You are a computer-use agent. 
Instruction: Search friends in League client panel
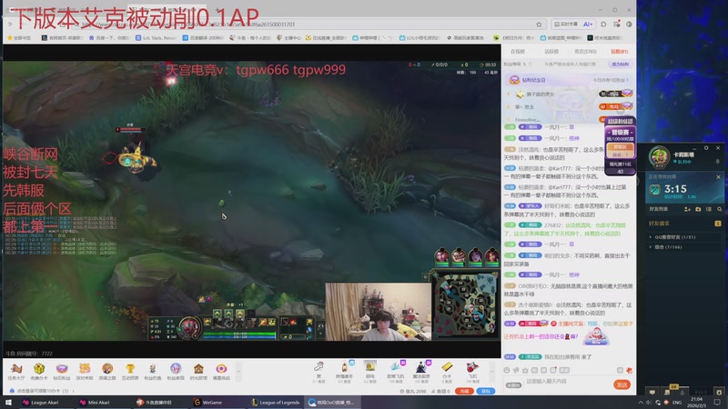(x=720, y=209)
